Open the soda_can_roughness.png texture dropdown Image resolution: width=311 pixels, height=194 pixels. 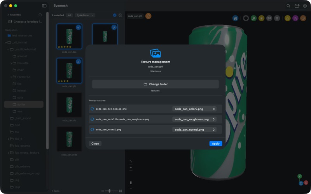click(x=194, y=119)
